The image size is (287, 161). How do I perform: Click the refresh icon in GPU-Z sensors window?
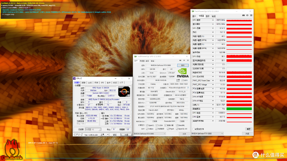point(247,16)
